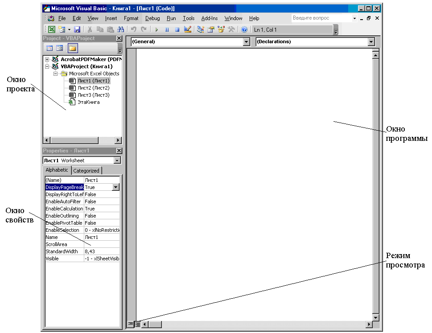Open the Help menu
Screen dimensions: 432x333
(x=254, y=18)
